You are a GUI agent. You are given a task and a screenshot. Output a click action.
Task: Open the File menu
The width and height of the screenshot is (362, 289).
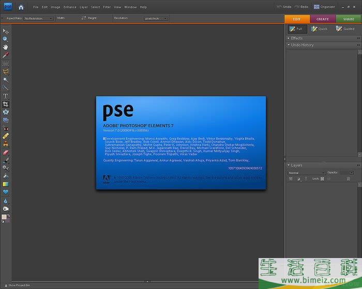point(36,7)
